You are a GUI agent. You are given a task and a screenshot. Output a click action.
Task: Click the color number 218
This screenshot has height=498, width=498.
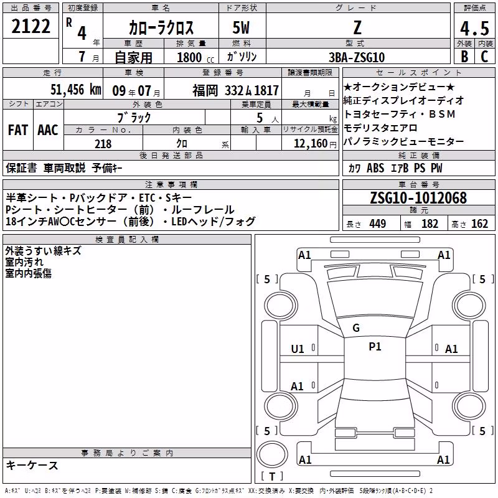click(103, 144)
